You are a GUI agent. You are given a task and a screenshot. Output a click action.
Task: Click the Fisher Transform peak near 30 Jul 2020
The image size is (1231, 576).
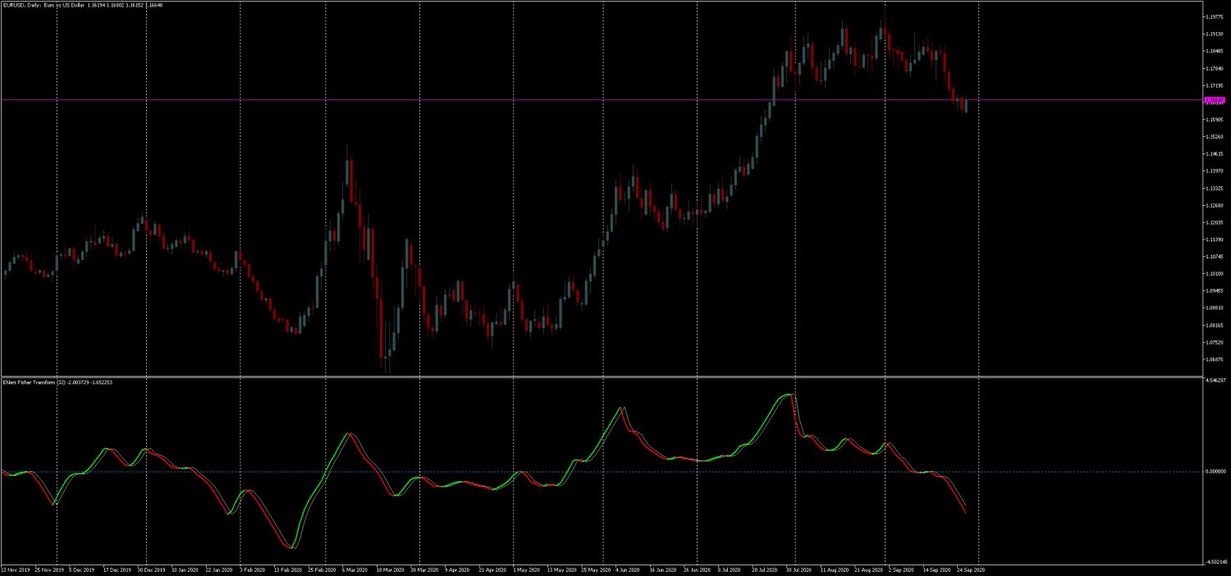coord(789,393)
